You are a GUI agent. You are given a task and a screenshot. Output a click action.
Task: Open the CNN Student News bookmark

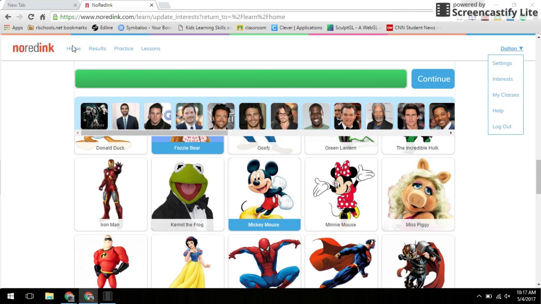413,28
